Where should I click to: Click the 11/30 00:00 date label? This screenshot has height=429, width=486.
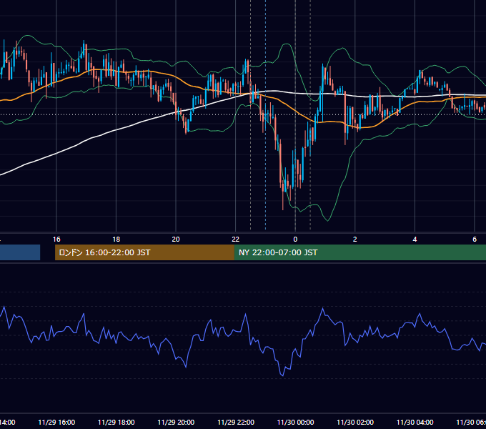pos(295,422)
